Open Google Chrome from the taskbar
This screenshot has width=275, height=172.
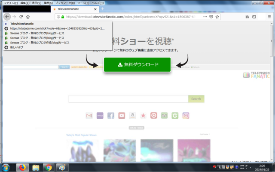click(49, 168)
